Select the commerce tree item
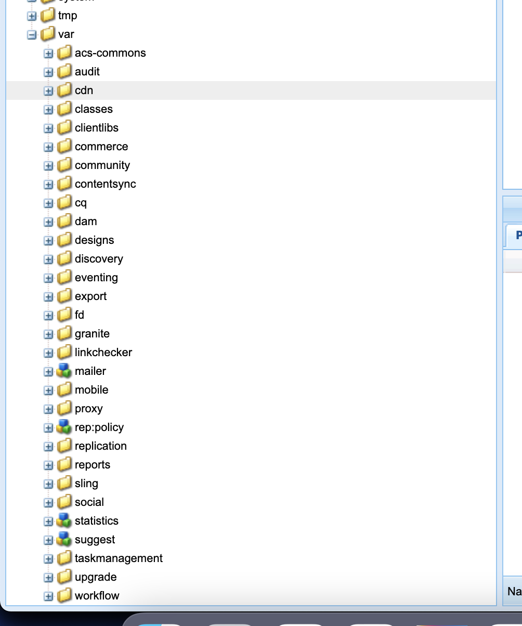Image resolution: width=522 pixels, height=626 pixels. (x=101, y=147)
